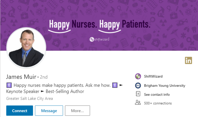Open James Muir's profile photo

[26, 48]
